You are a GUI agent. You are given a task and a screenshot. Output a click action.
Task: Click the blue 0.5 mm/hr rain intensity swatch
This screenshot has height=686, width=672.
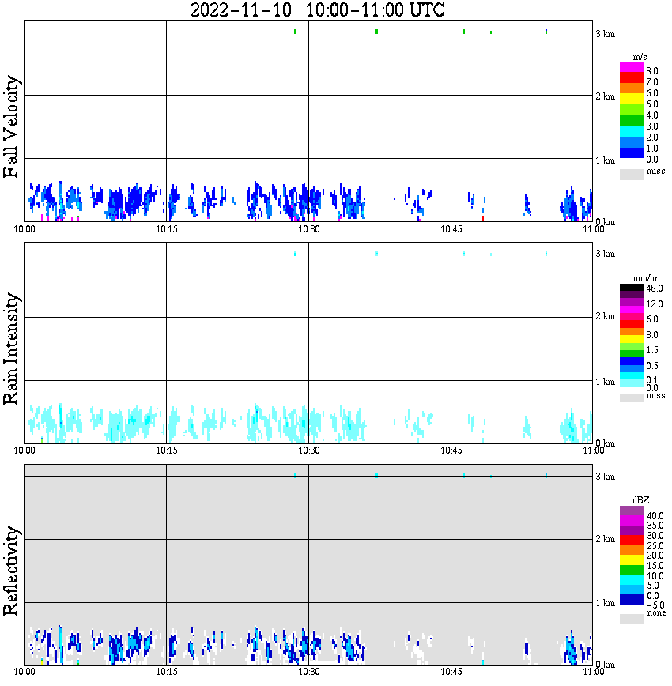632,361
